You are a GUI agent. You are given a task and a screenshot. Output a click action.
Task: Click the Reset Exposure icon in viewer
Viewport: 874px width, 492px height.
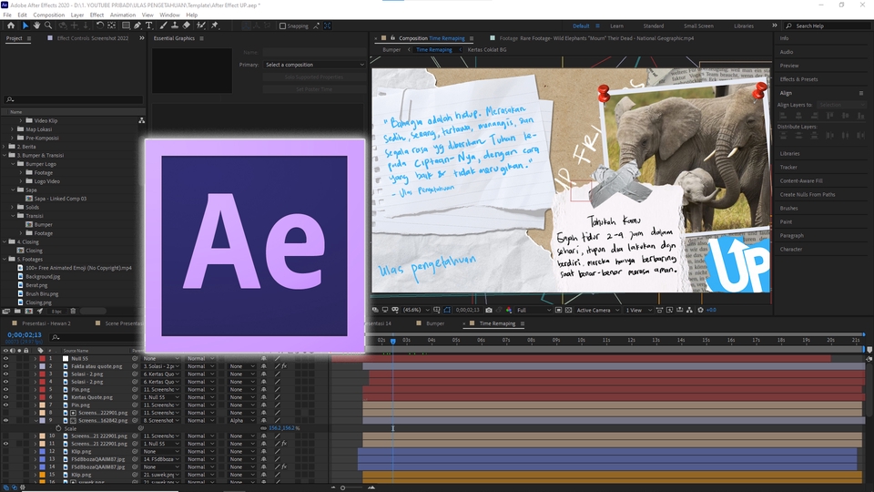[701, 310]
